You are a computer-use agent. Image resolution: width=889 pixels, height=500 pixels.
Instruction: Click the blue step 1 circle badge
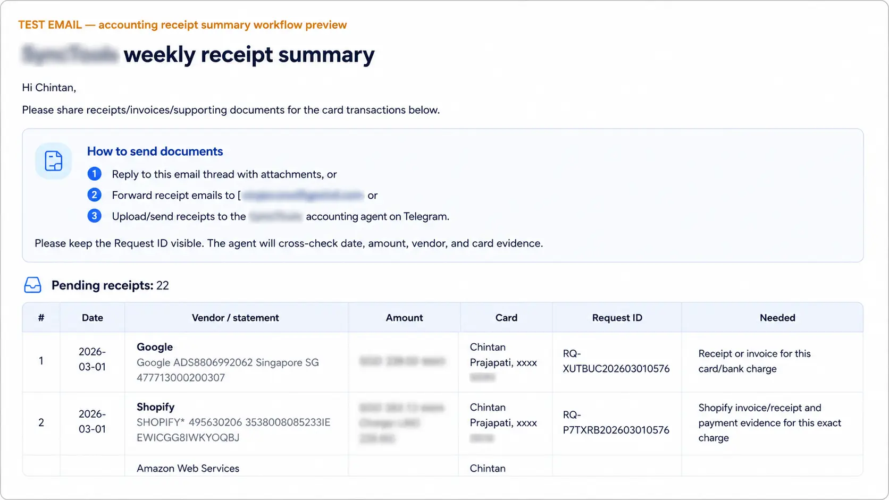94,174
